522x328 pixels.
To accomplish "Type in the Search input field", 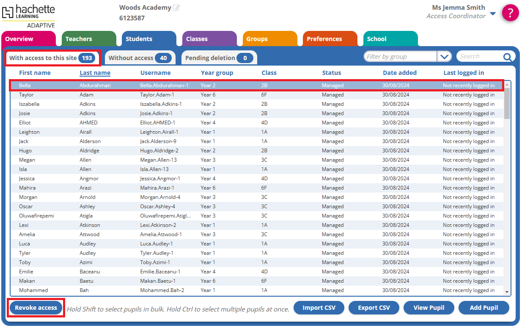I will click(x=478, y=56).
